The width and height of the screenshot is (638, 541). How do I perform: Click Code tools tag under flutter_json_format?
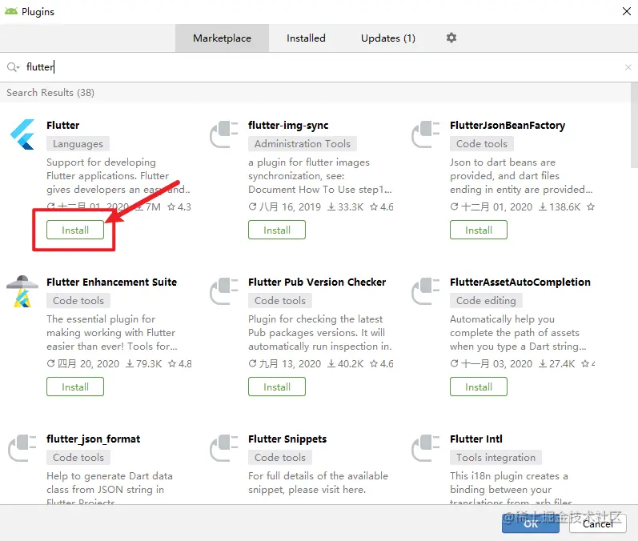pyautogui.click(x=78, y=457)
